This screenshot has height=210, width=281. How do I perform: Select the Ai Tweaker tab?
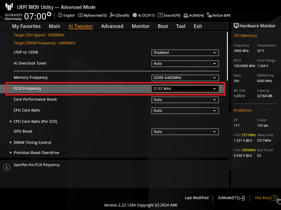[x=81, y=26]
